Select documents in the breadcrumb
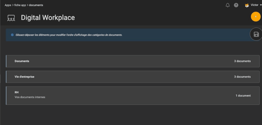This screenshot has height=125, width=262. tap(36, 5)
